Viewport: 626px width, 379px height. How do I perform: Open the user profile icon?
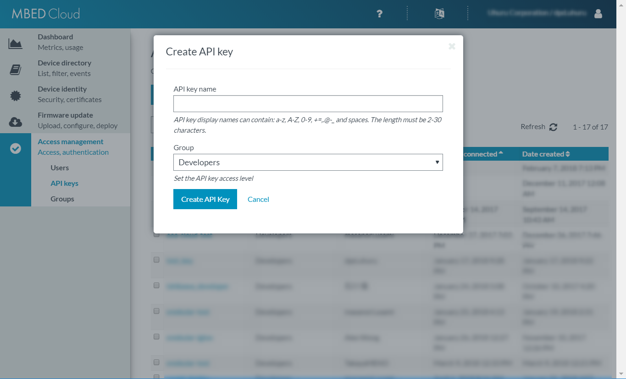[598, 14]
